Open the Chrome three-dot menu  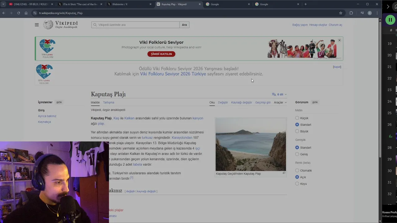(377, 13)
